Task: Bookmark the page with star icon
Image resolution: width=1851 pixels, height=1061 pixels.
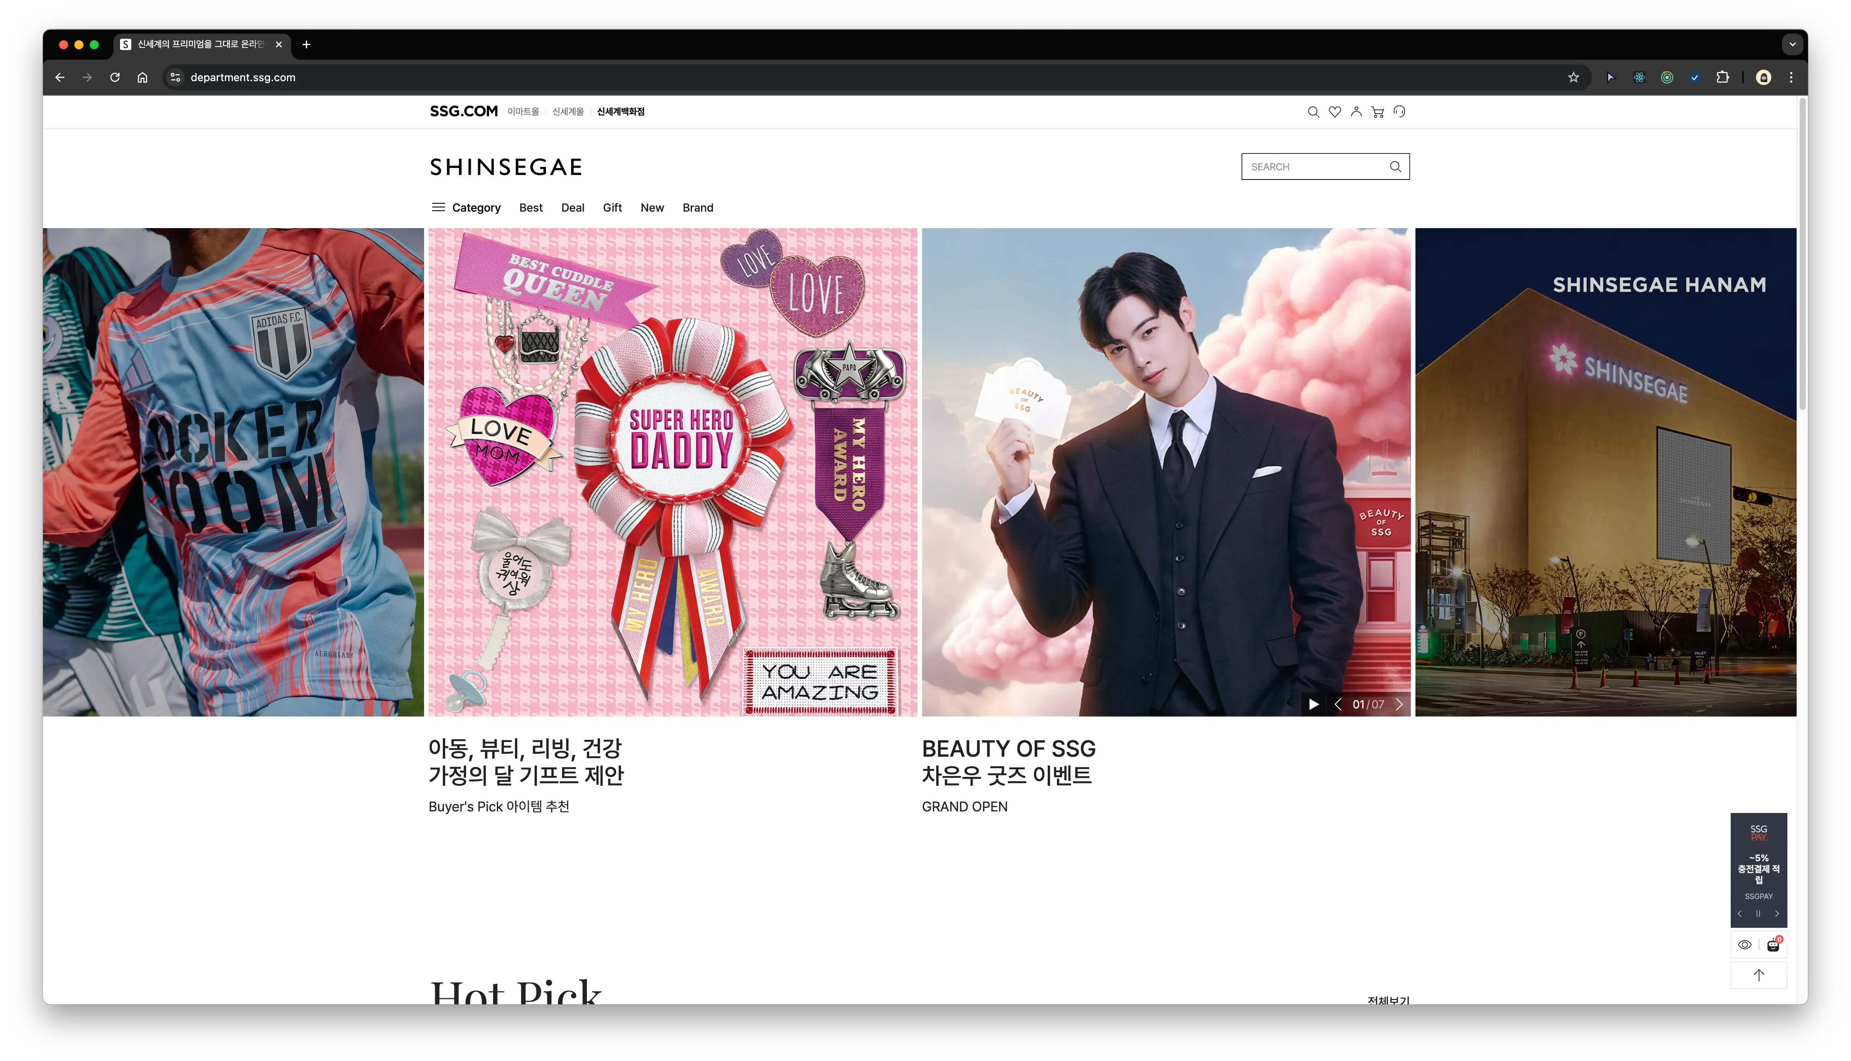Action: (1573, 77)
